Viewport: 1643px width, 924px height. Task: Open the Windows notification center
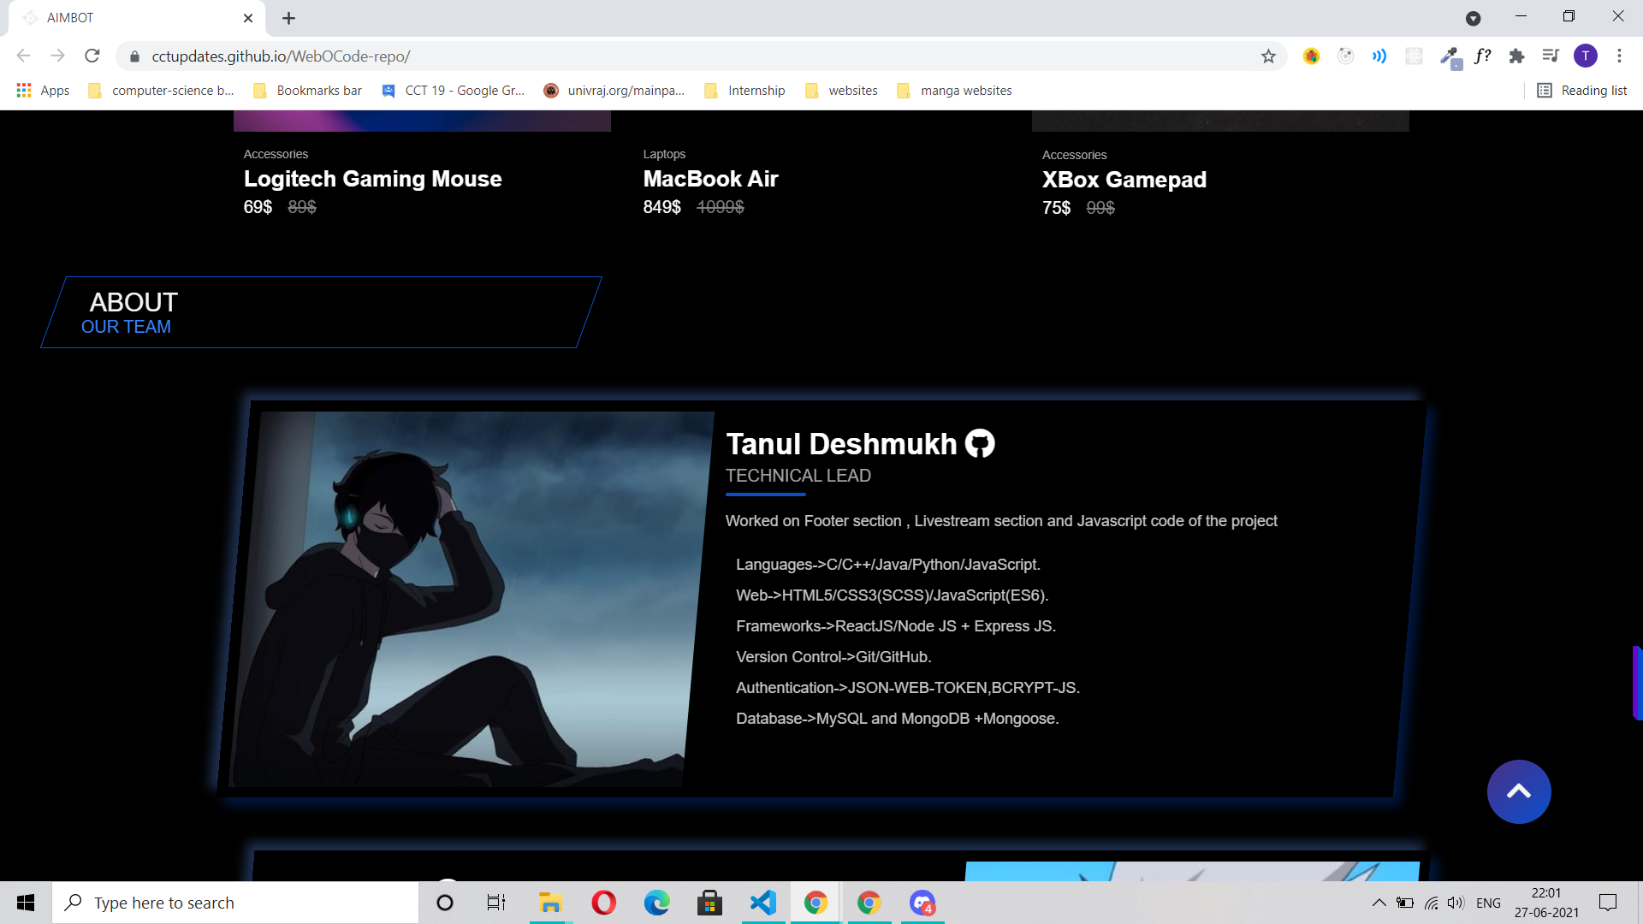tap(1608, 903)
